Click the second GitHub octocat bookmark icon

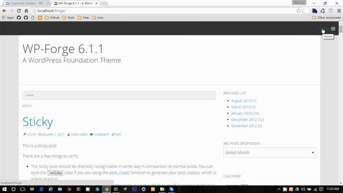[x=26, y=18]
